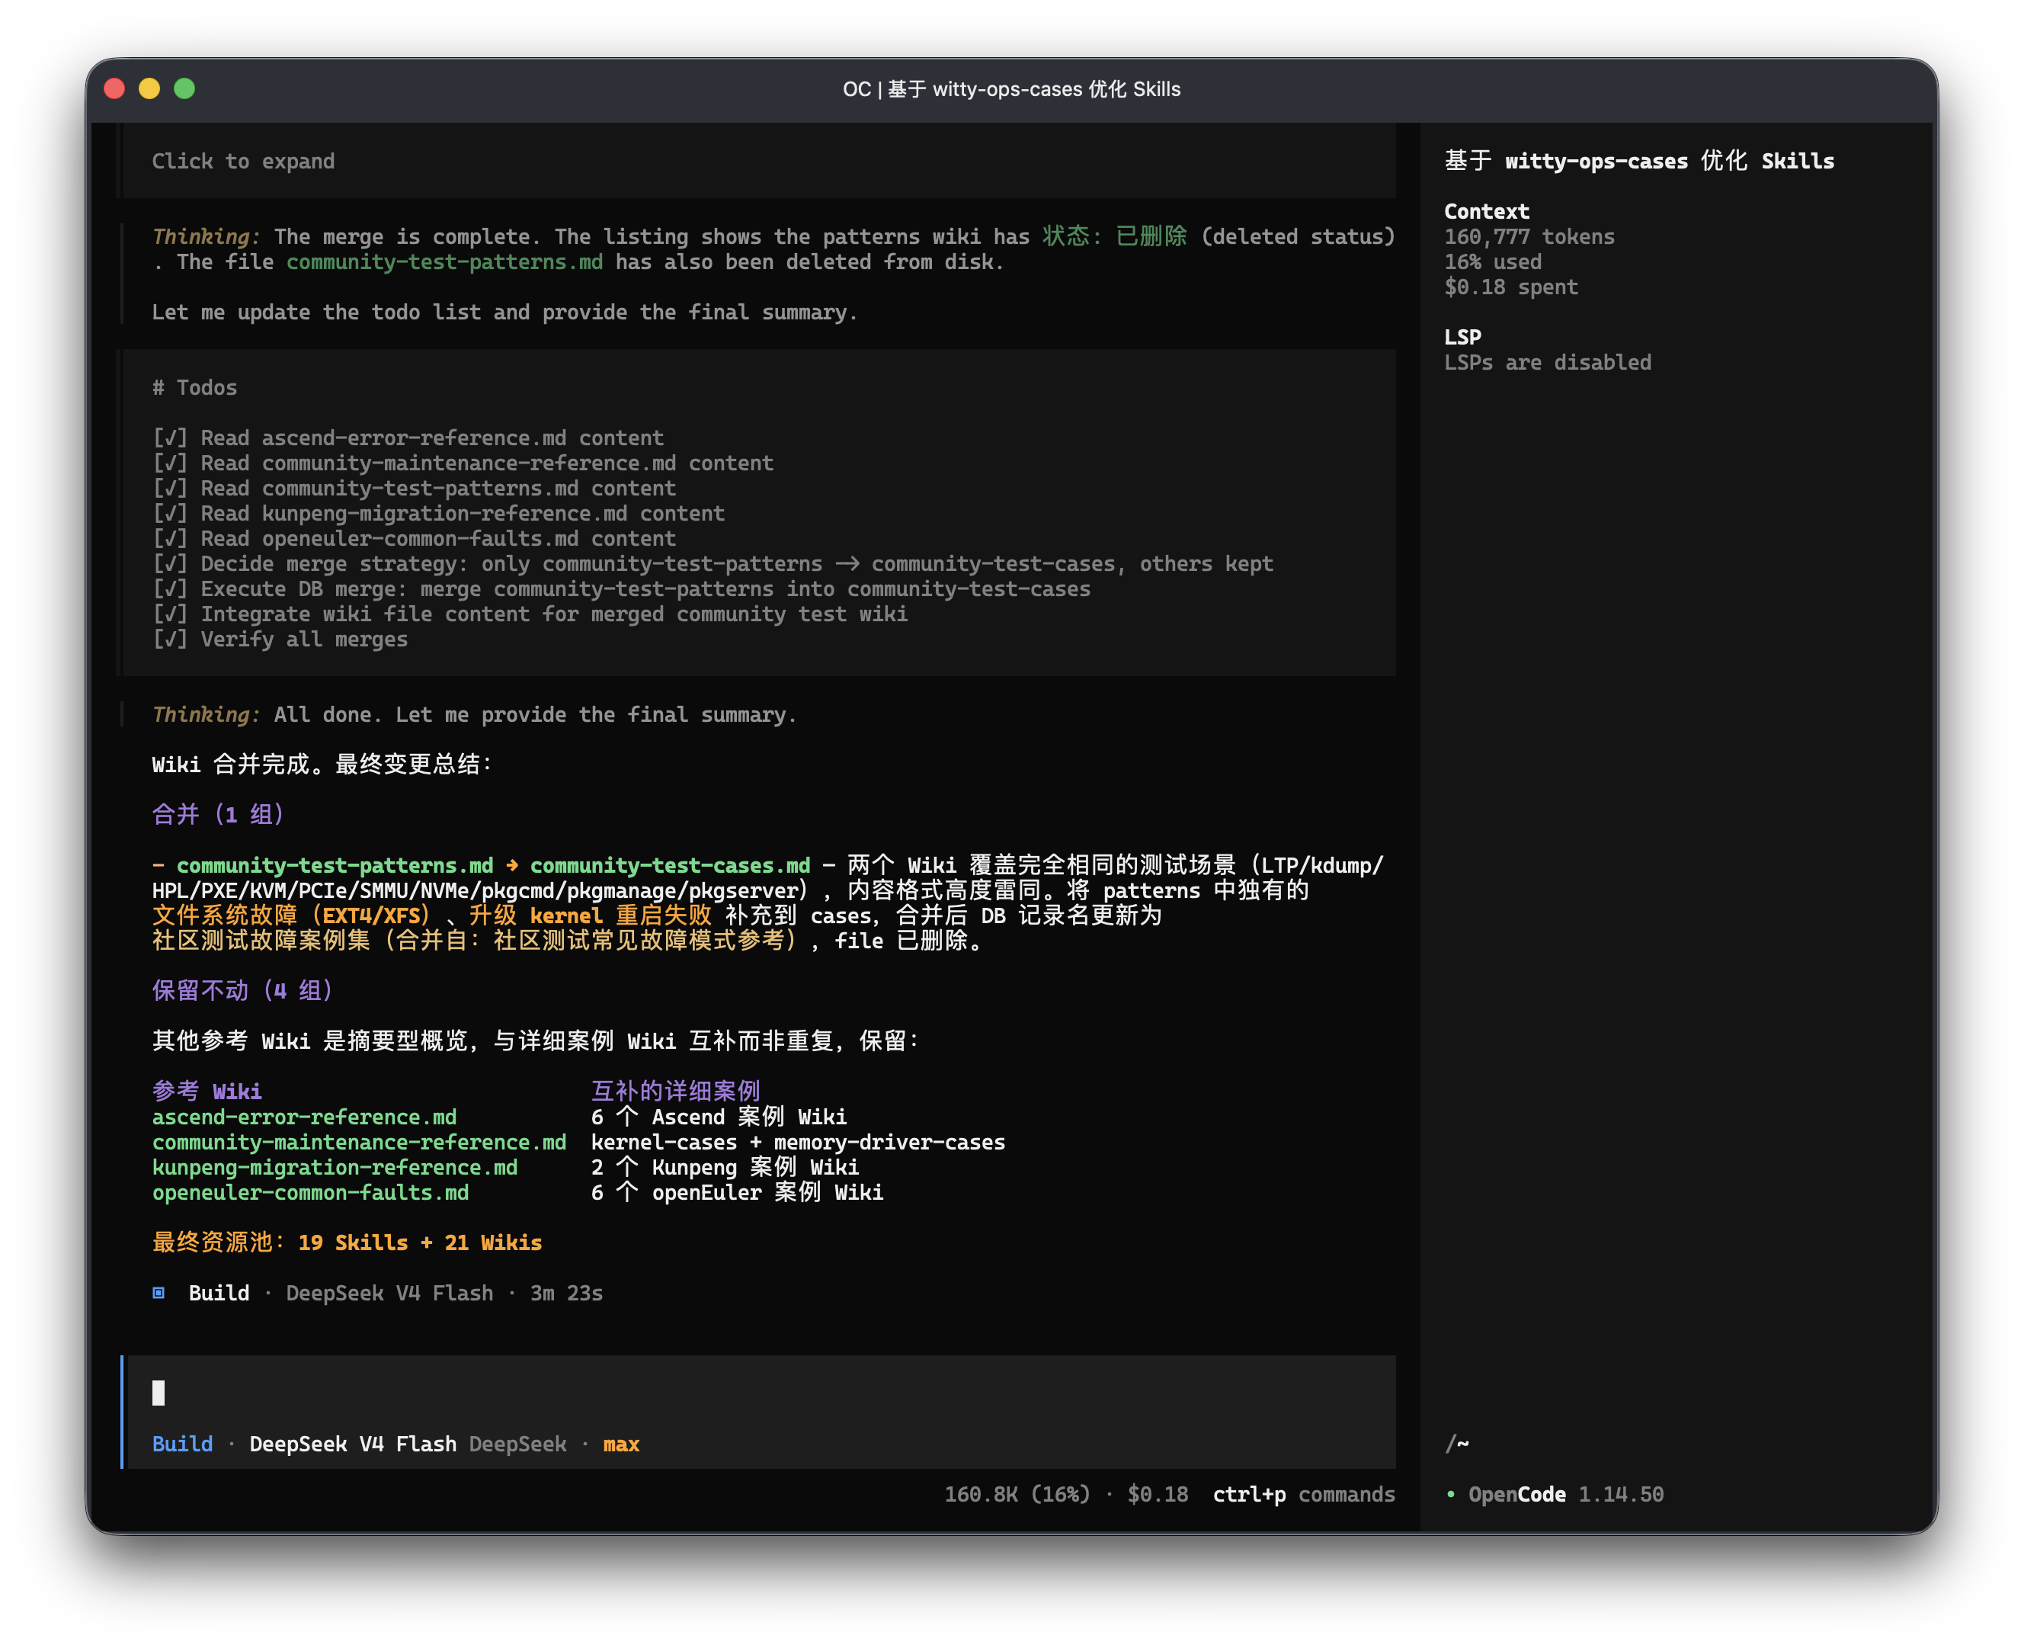Toggle todo "Integrate wiki file content" checkbox
Viewport: 2024px width, 1648px height.
[x=170, y=614]
